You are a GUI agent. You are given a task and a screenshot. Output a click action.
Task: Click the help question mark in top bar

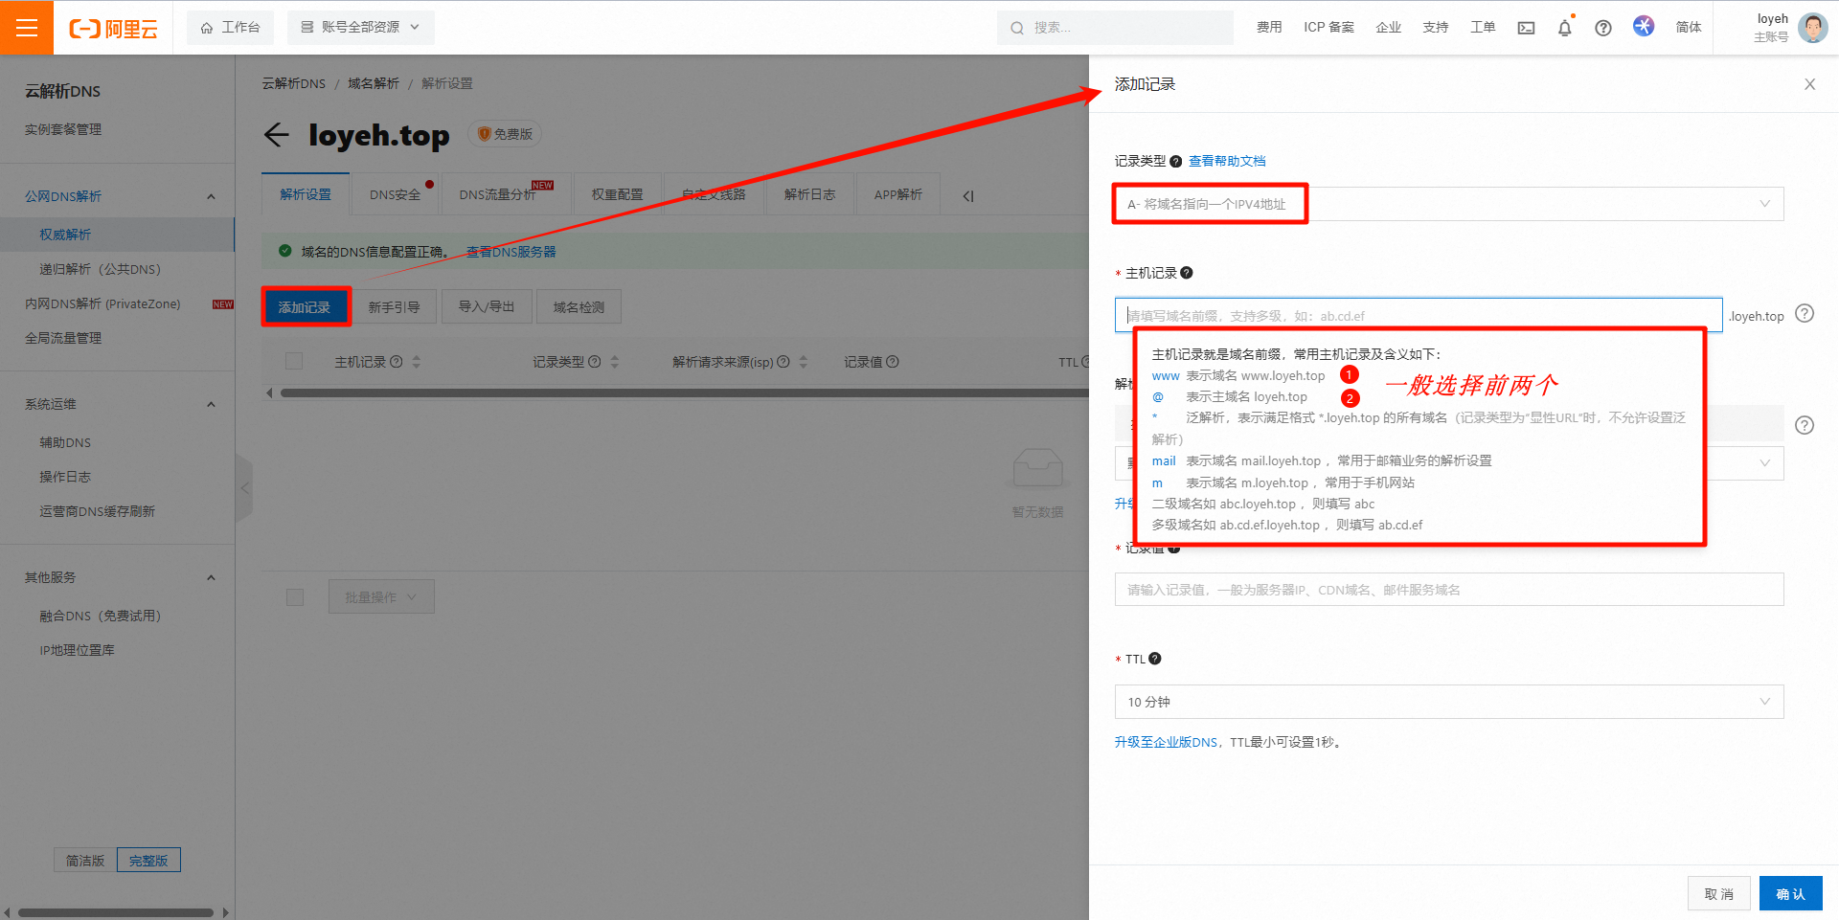coord(1603,28)
